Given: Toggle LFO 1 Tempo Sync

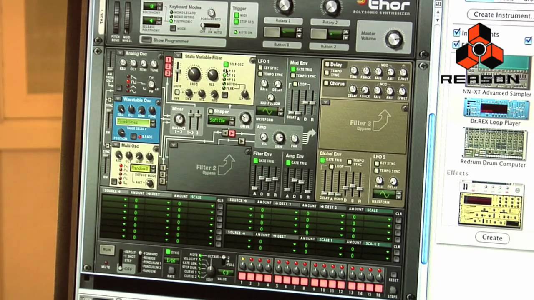Looking at the screenshot, I should 261,75.
